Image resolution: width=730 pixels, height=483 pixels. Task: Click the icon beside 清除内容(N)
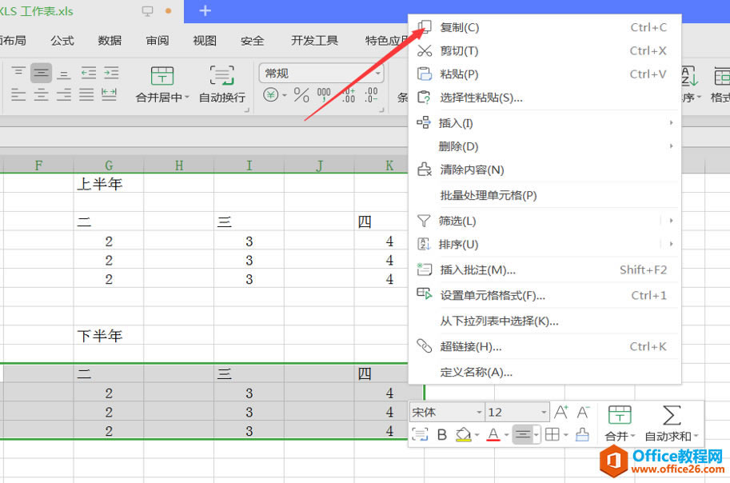click(x=425, y=170)
